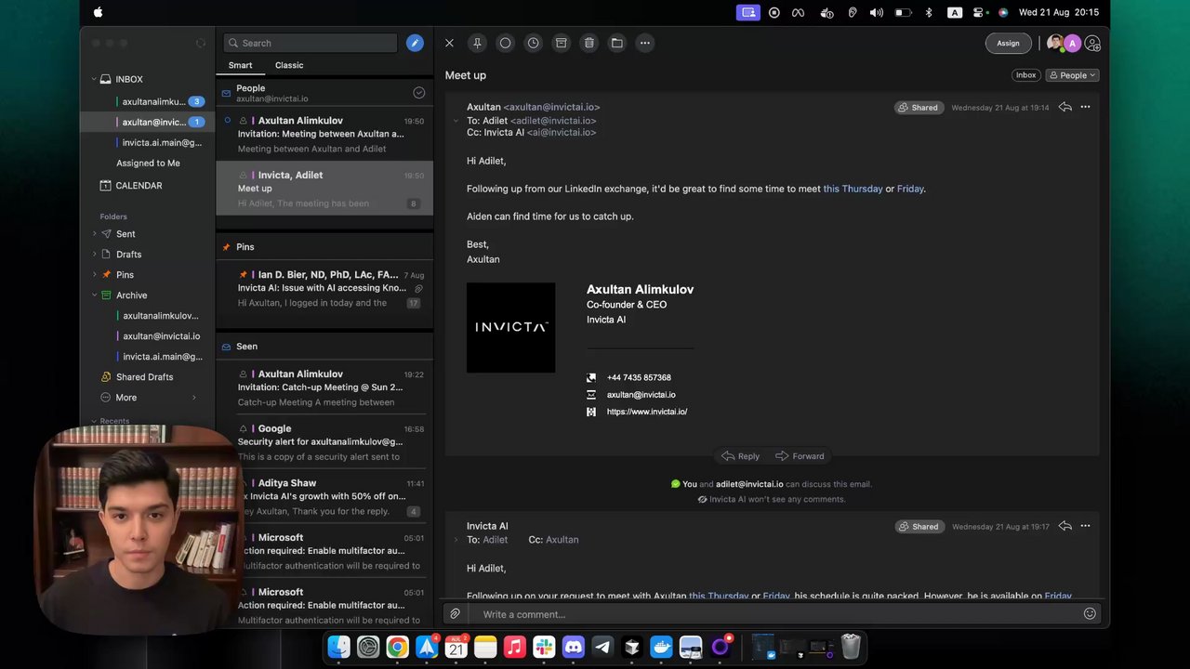1190x669 pixels.
Task: Mark all People emails done with the checkmark circle
Action: (419, 93)
